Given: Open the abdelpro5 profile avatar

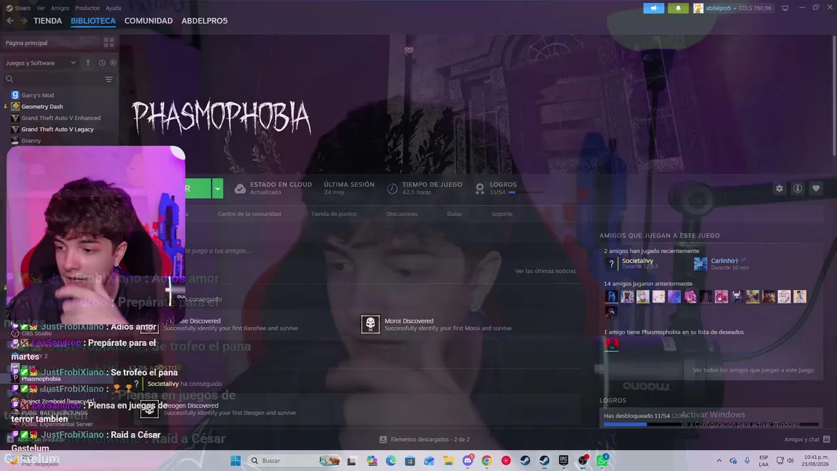Looking at the screenshot, I should [698, 8].
